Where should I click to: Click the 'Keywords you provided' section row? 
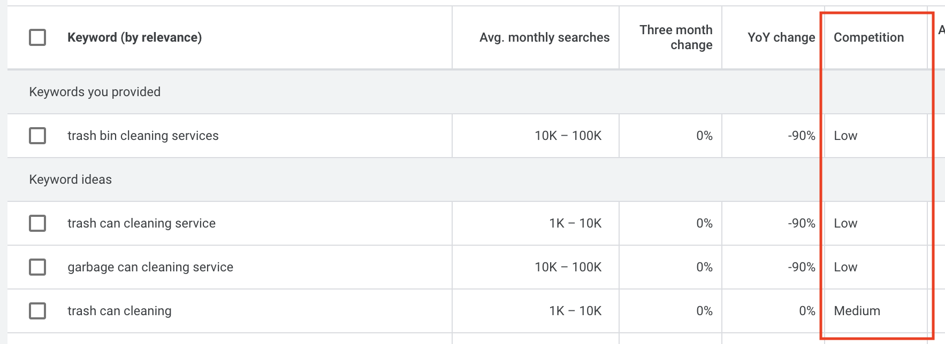(95, 92)
